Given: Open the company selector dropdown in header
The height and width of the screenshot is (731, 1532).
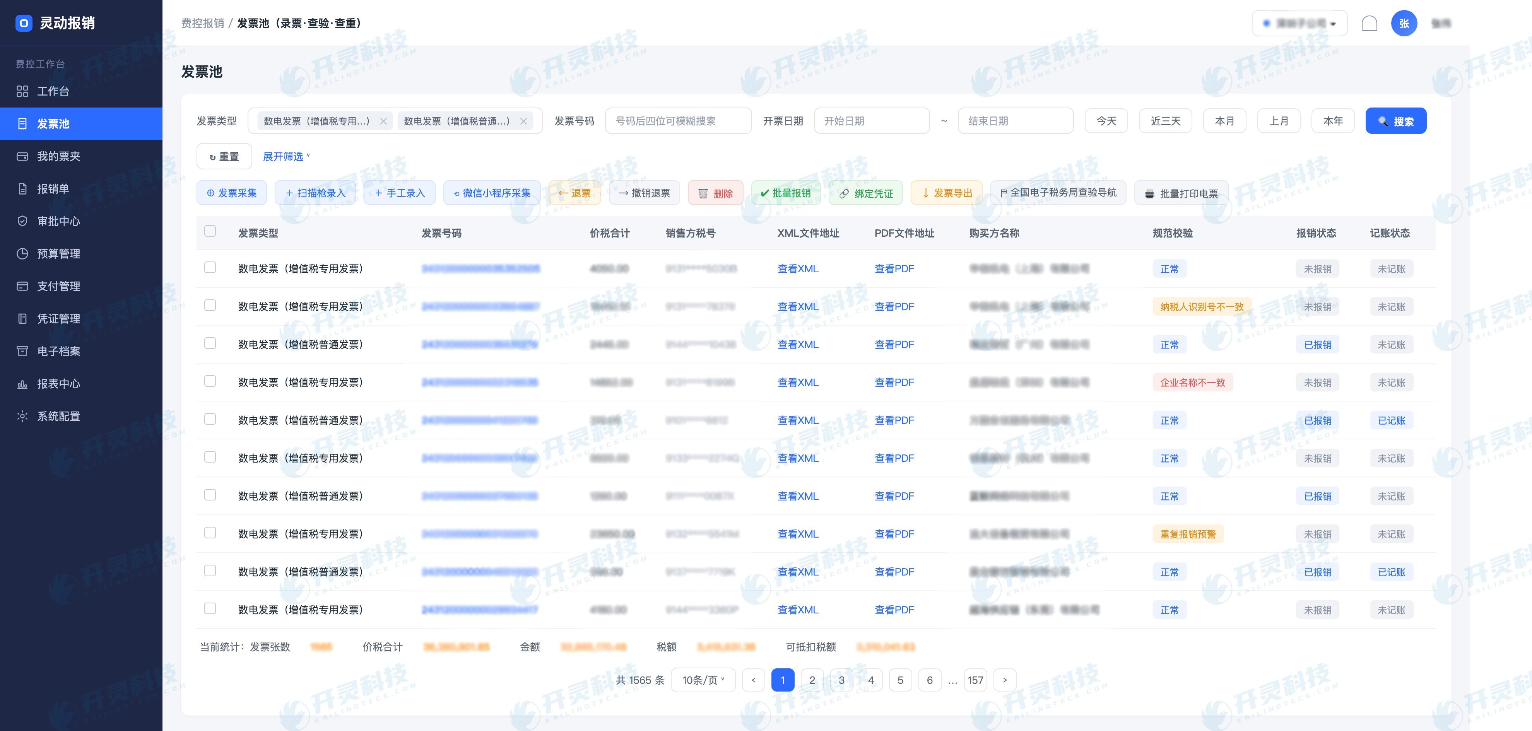Looking at the screenshot, I should click(x=1299, y=23).
